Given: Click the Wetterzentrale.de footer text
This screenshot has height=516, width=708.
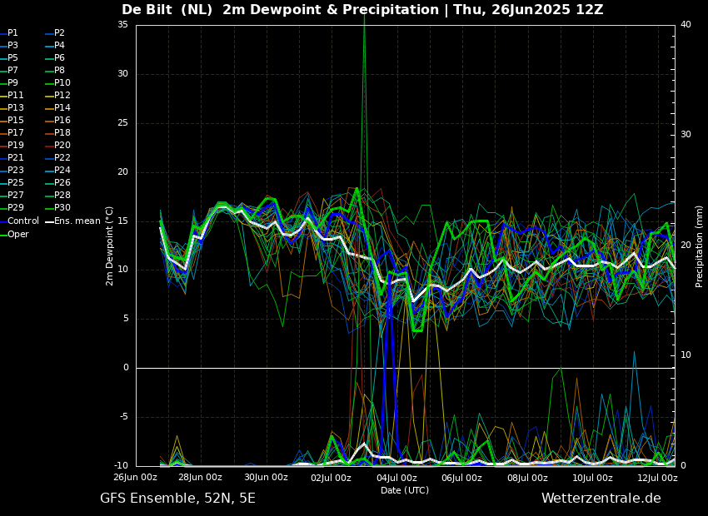Looking at the screenshot, I should click(x=601, y=499).
